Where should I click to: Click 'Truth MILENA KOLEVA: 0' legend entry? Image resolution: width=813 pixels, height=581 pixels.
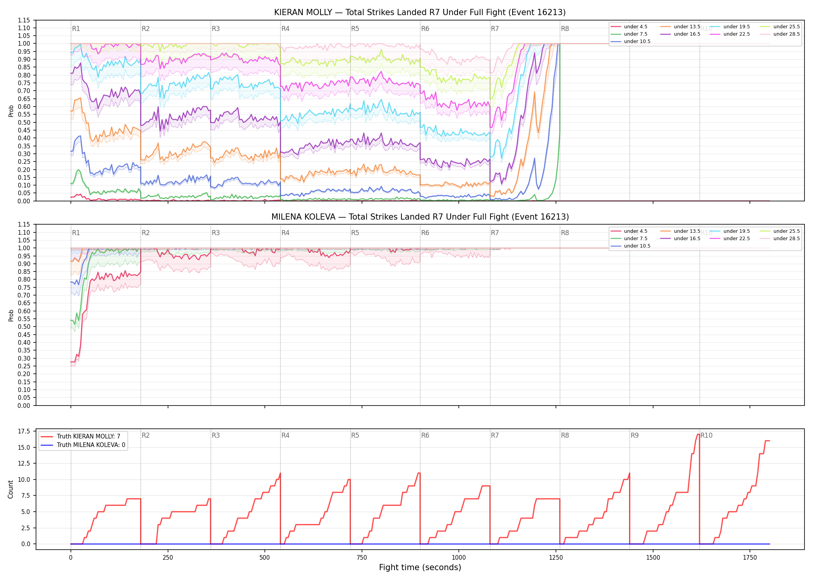[x=83, y=445]
